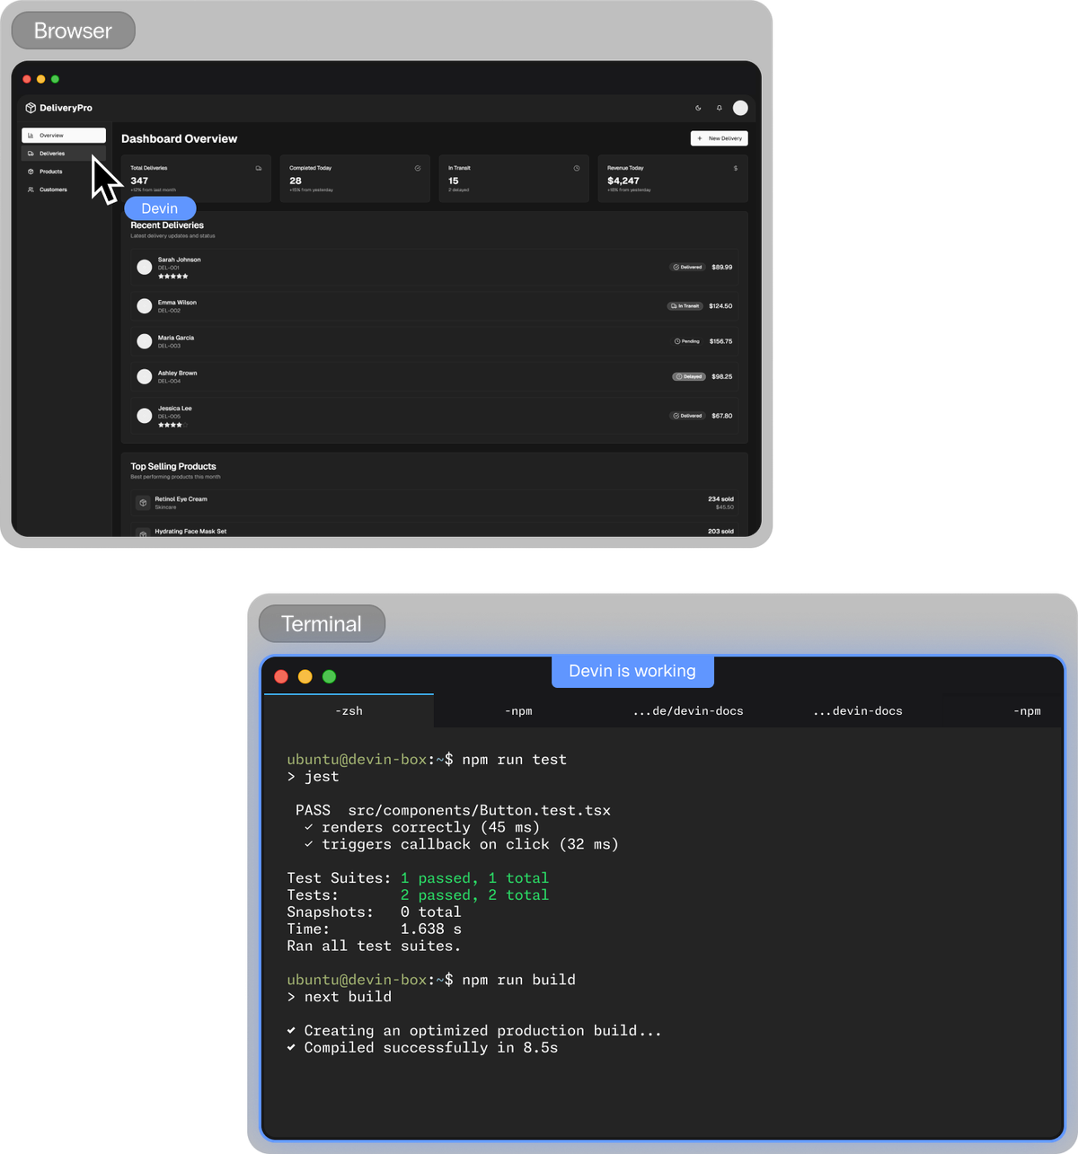Open Products in the sidebar
Screen dimensions: 1078x1154
[x=64, y=172]
